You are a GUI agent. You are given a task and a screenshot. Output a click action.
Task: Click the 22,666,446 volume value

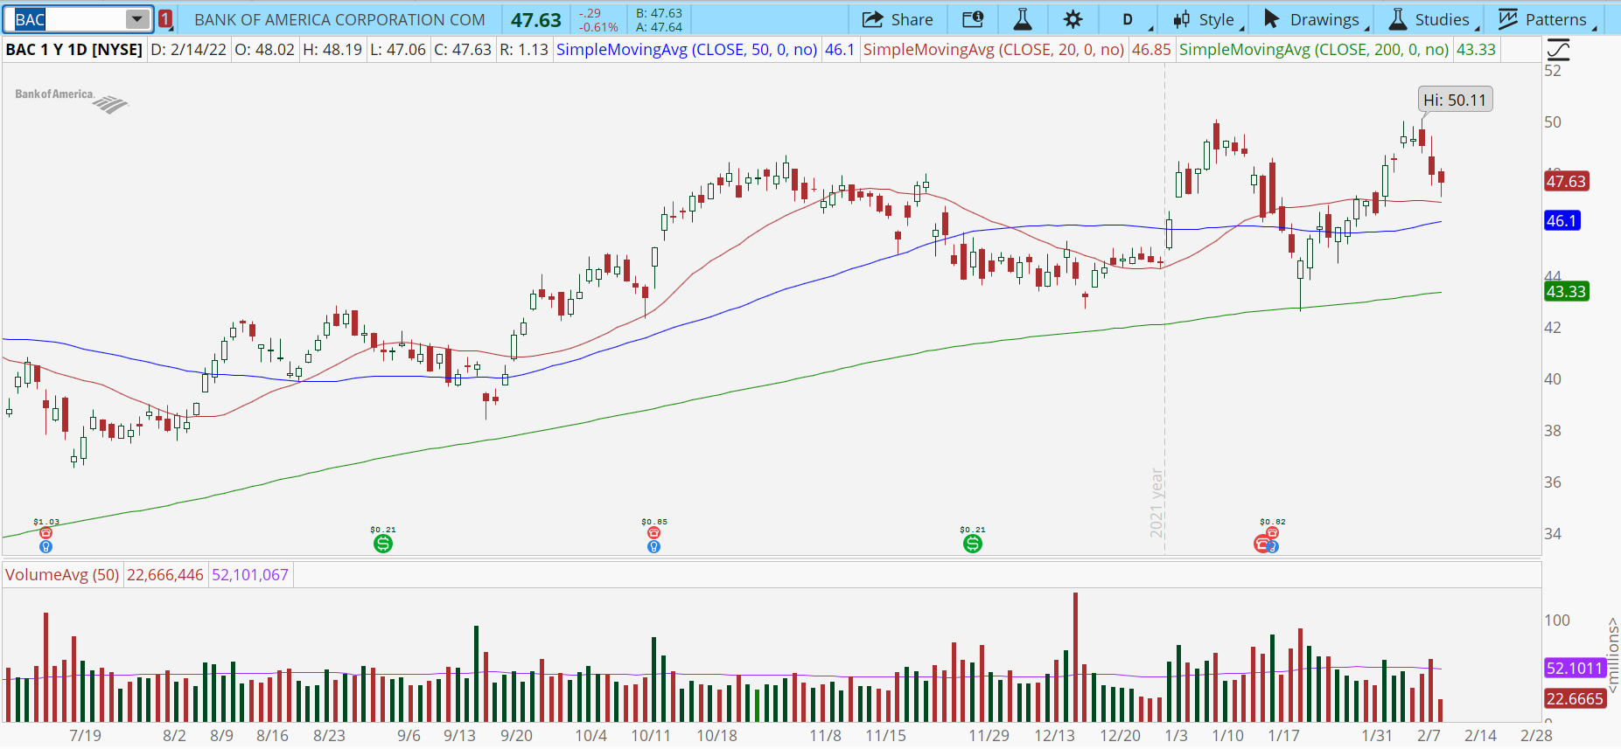tap(165, 575)
